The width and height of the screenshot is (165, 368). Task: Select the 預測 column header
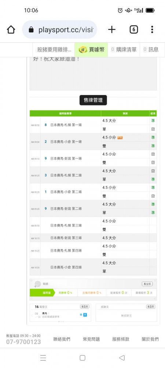click(x=125, y=113)
